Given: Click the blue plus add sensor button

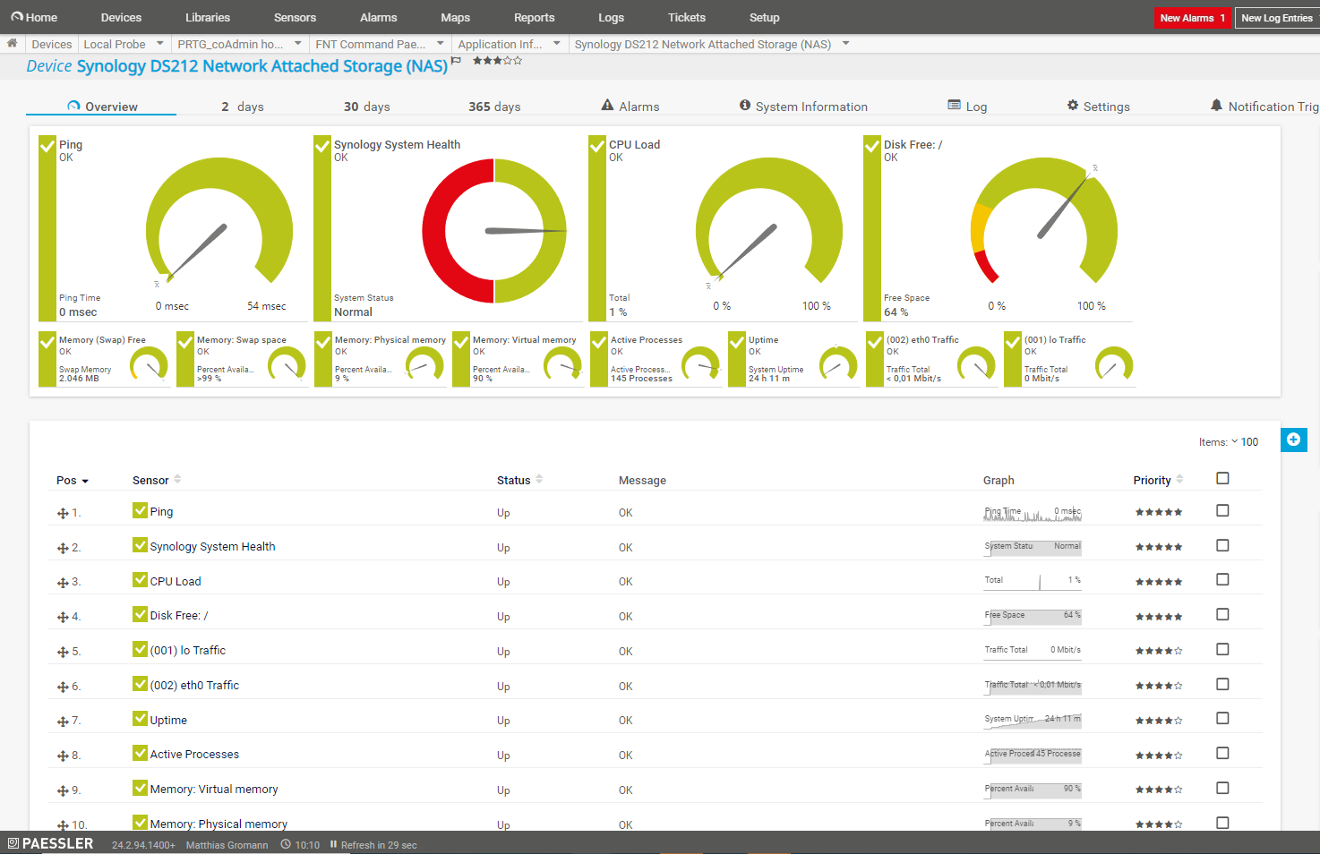Looking at the screenshot, I should [1293, 440].
